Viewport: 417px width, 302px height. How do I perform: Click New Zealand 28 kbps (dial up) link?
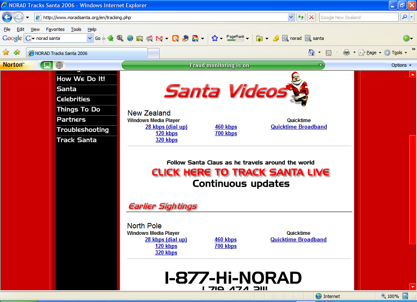[x=166, y=127]
